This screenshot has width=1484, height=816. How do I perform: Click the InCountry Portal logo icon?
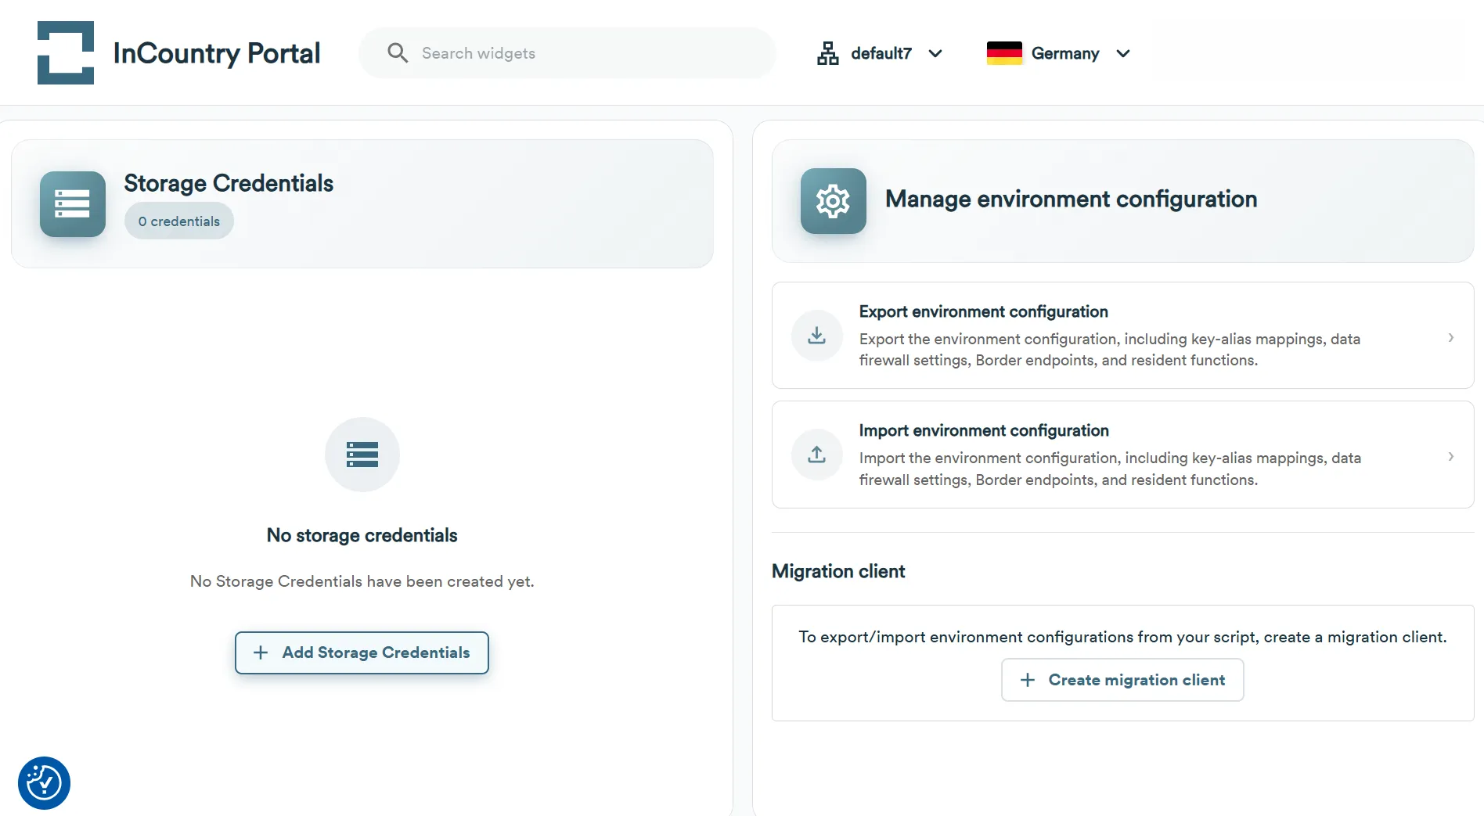(x=66, y=52)
